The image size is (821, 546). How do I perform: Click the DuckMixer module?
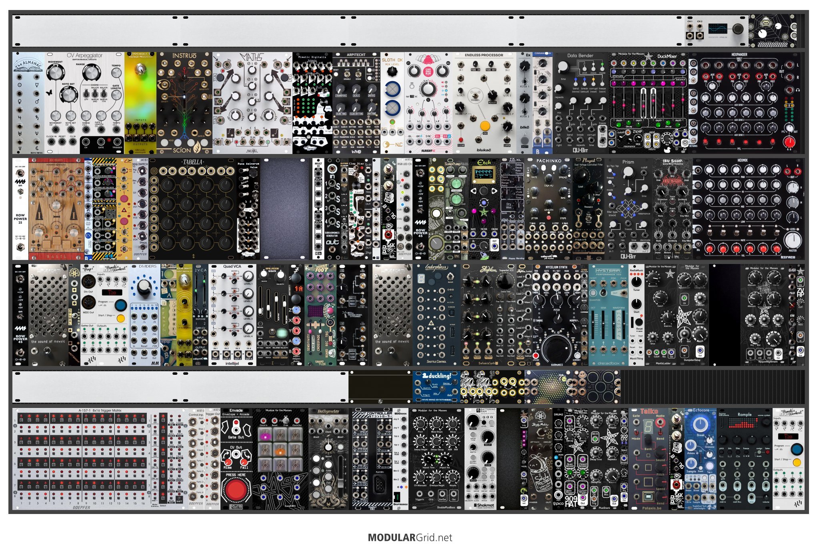tap(649, 103)
